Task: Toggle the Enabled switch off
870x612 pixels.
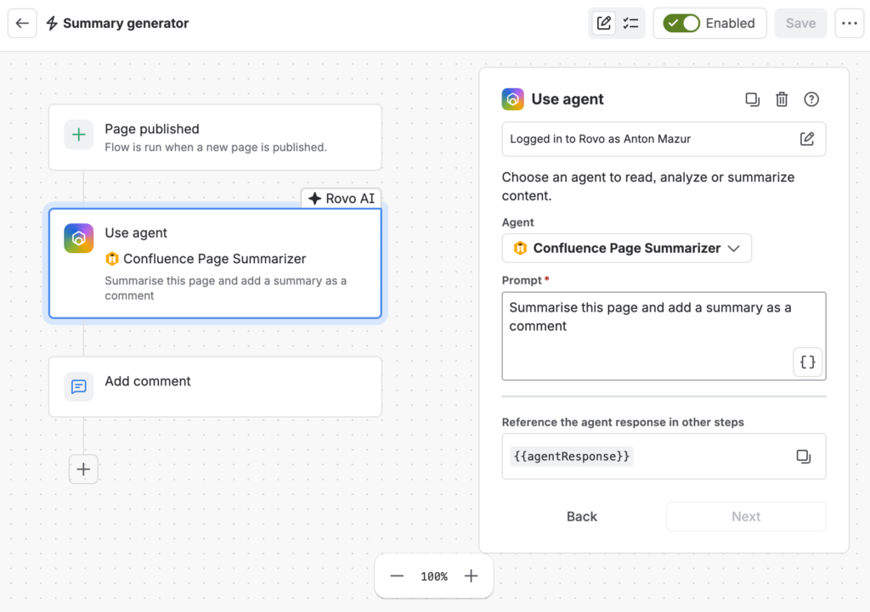Action: click(x=681, y=23)
